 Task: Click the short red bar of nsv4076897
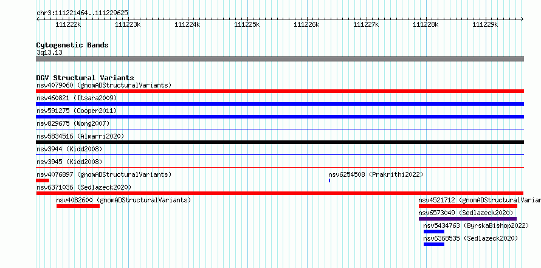click(43, 180)
